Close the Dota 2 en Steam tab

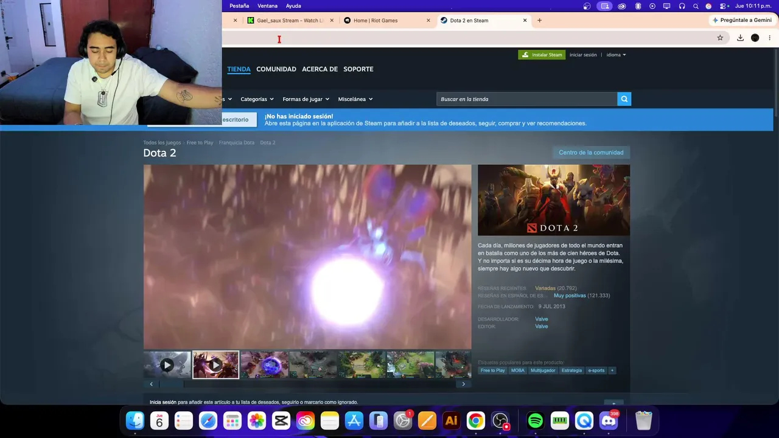[525, 20]
